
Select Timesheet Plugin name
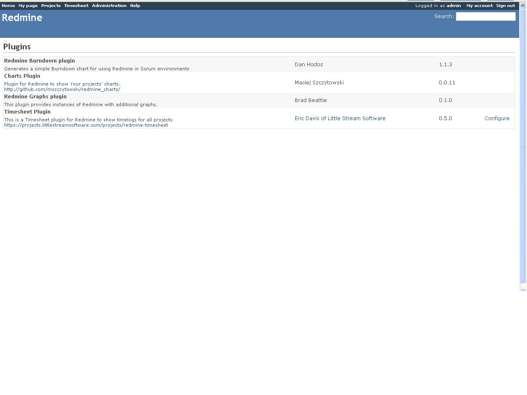coord(27,112)
